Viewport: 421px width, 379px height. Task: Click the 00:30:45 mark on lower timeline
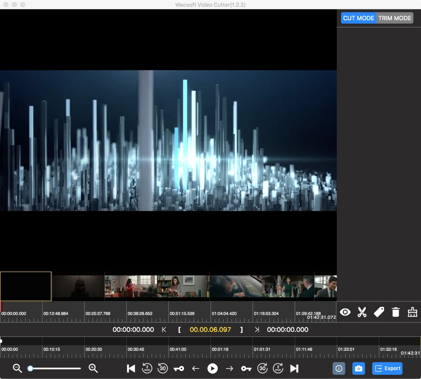(x=136, y=349)
